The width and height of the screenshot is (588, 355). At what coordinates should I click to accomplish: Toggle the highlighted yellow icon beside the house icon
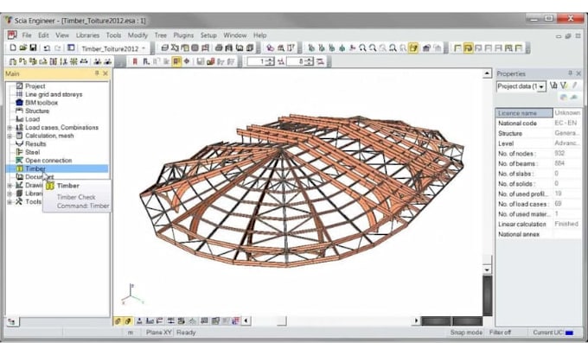(413, 48)
